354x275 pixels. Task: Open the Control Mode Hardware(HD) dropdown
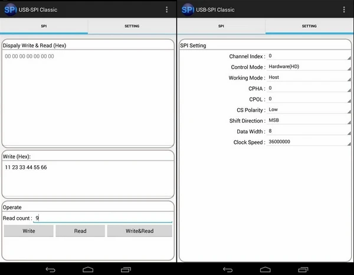point(309,67)
